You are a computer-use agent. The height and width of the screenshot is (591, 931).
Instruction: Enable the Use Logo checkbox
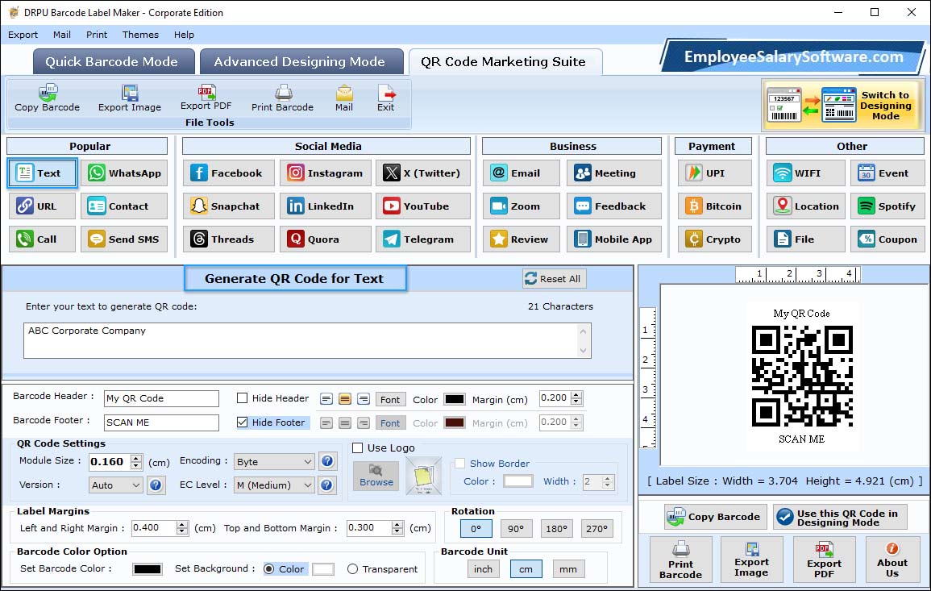[357, 447]
